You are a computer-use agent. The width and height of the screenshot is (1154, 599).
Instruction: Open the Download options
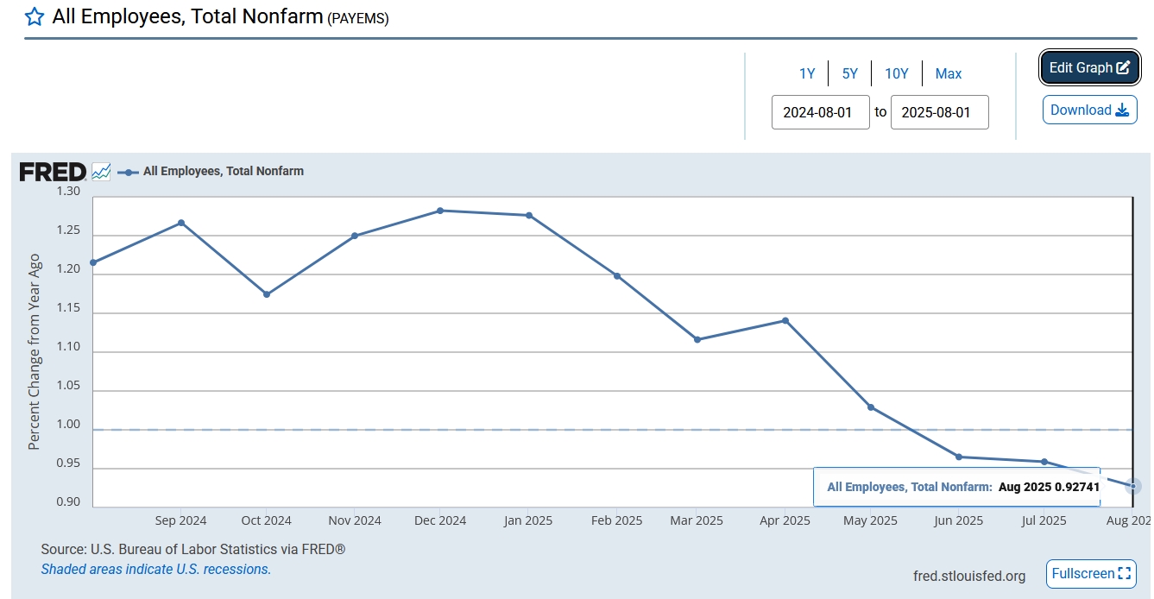1089,110
